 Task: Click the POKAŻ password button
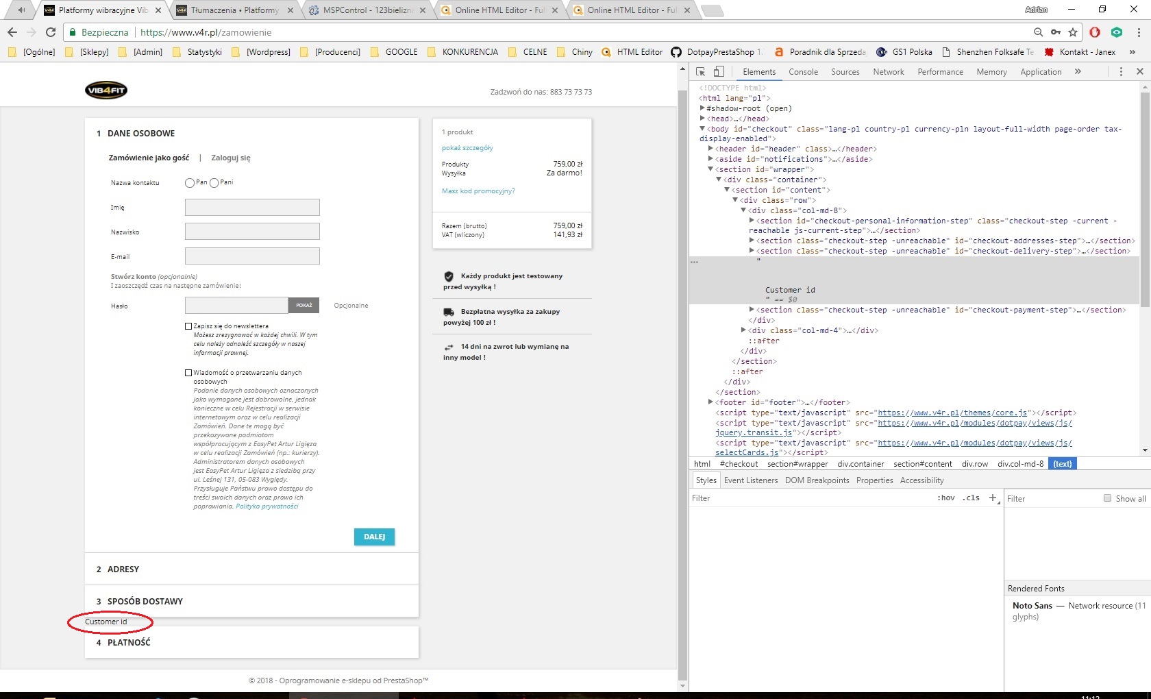pyautogui.click(x=304, y=305)
